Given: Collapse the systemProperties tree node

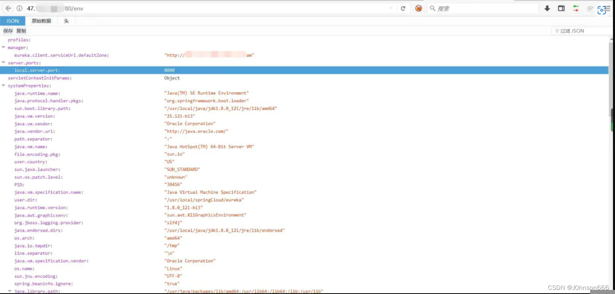Looking at the screenshot, I should (3, 85).
